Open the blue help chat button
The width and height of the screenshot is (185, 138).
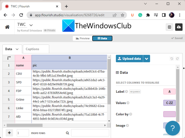click(173, 128)
